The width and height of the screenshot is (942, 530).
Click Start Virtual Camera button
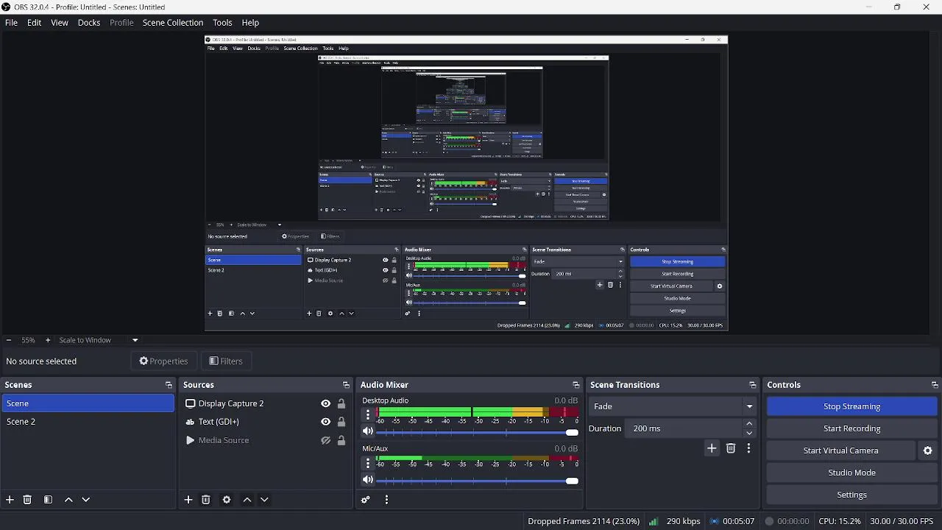click(x=841, y=451)
